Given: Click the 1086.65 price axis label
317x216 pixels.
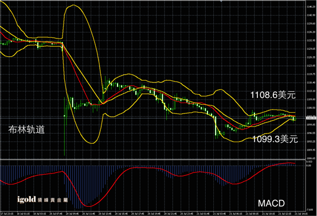Looking at the screenshot, I should coord(311,158).
